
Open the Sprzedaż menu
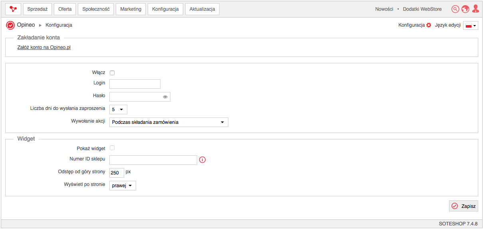[x=38, y=9]
